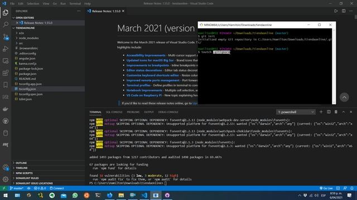Open the File menu
Viewport: 357px width, 200px height.
12,4
